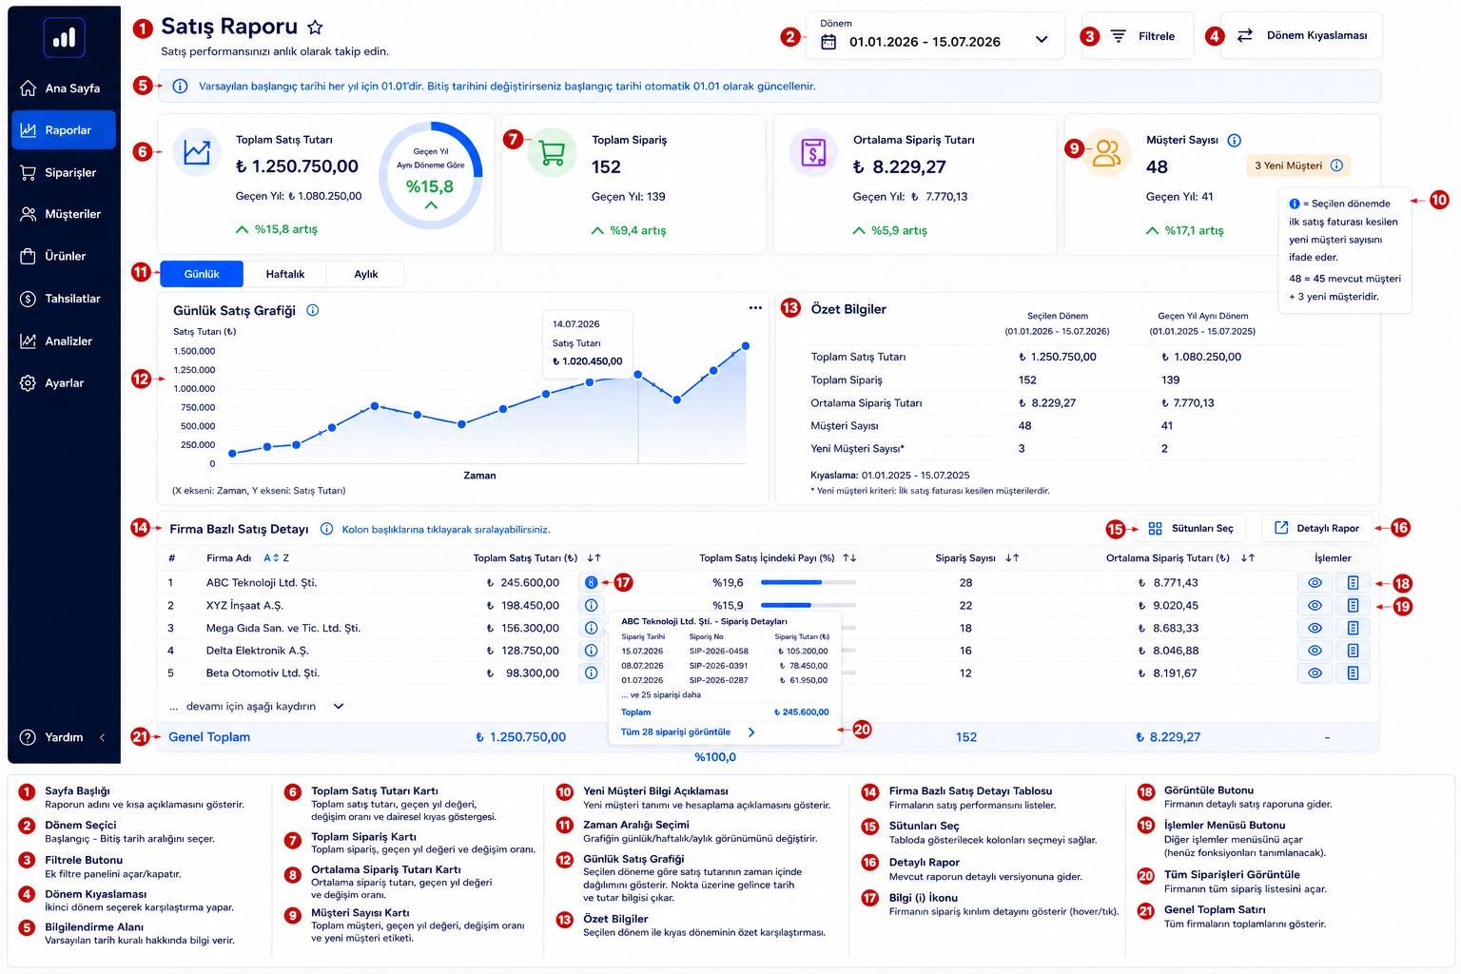Open Müşteriler from the sidebar

[64, 214]
